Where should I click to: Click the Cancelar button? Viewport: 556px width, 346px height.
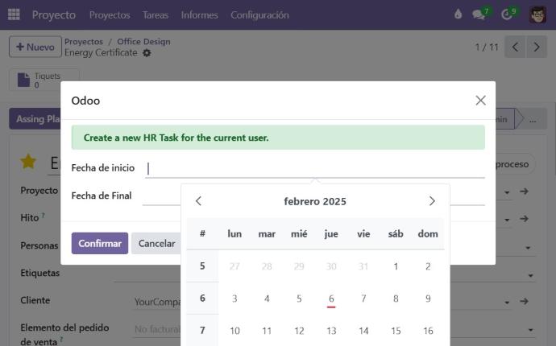[156, 243]
